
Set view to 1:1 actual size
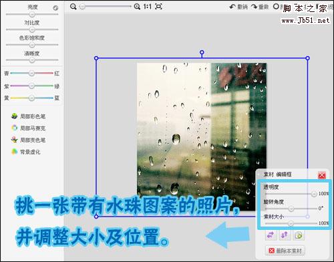click(148, 7)
